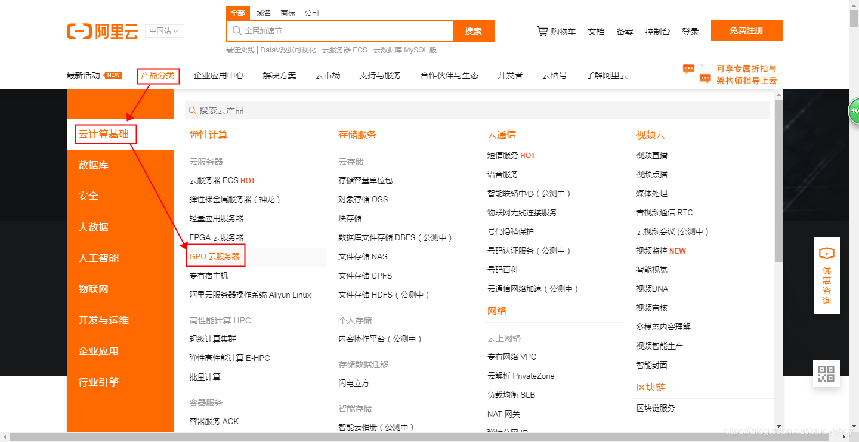
Task: Select 安全 in the category sidebar
Action: pyautogui.click(x=120, y=196)
